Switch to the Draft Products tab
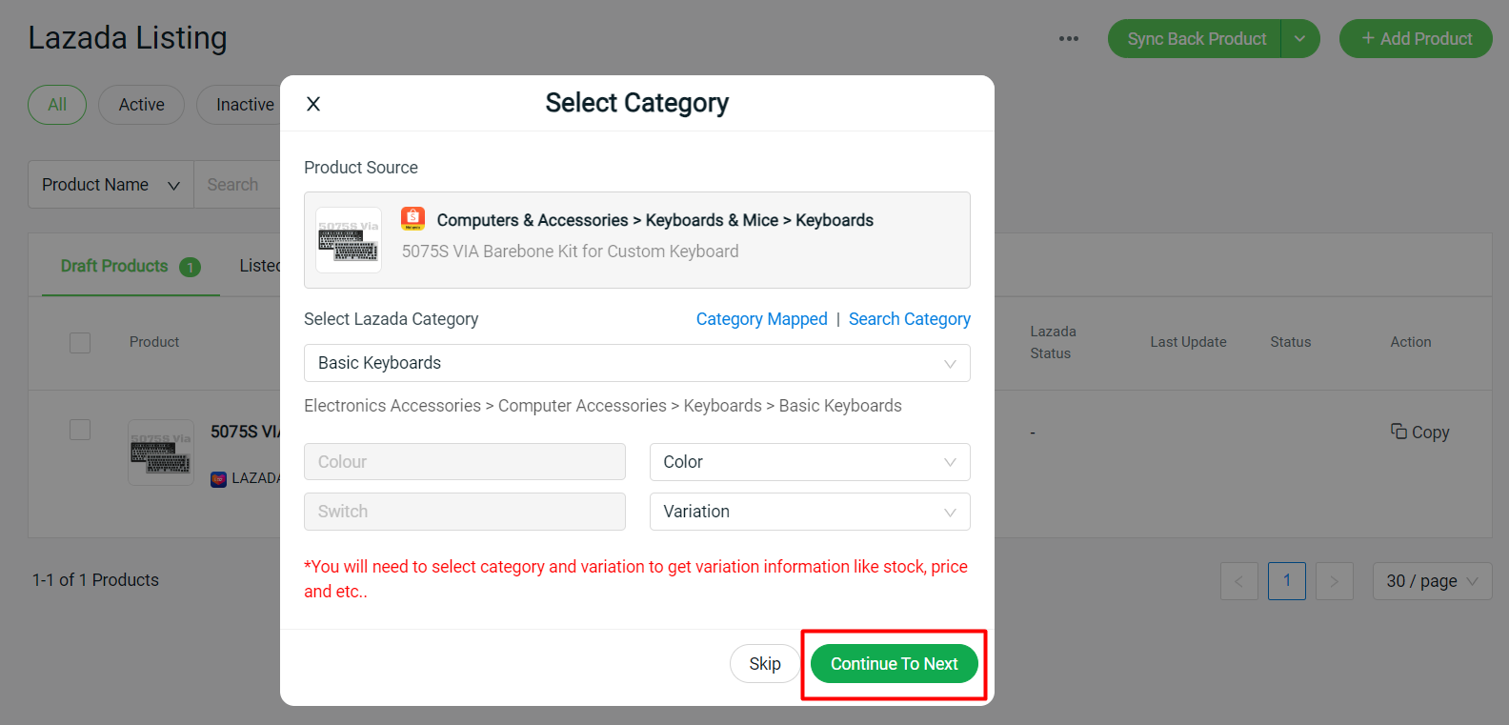The image size is (1509, 725). [114, 266]
